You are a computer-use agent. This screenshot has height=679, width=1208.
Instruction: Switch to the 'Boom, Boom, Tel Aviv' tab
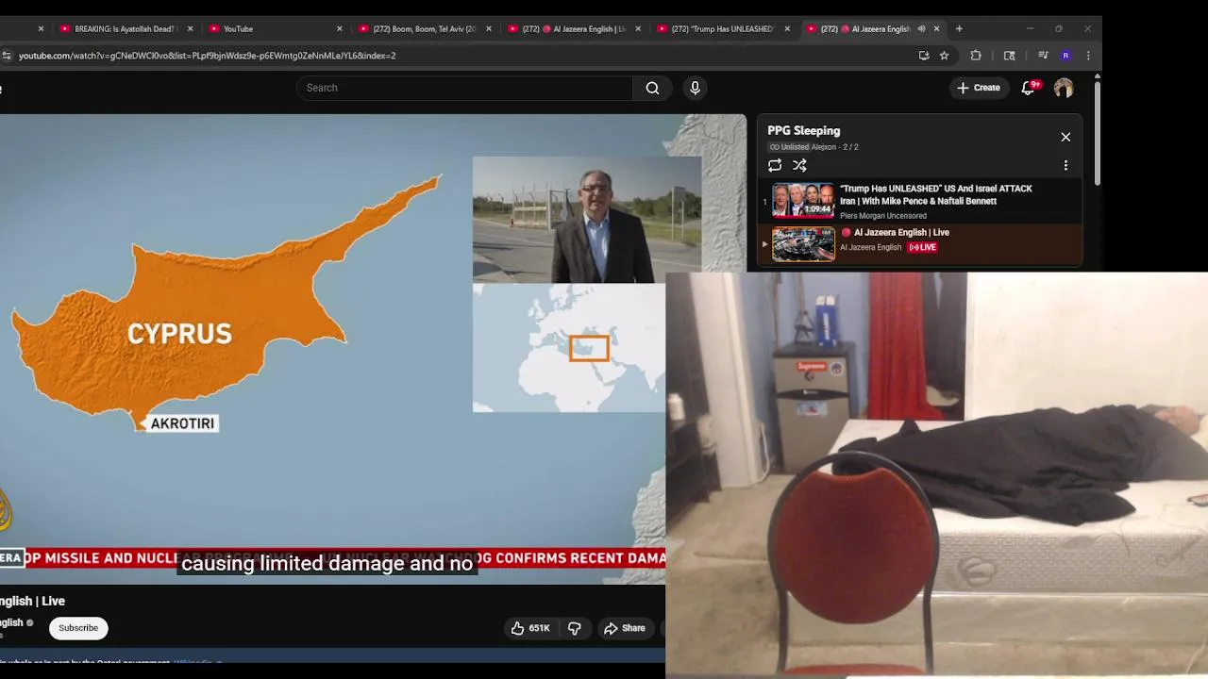tap(423, 29)
